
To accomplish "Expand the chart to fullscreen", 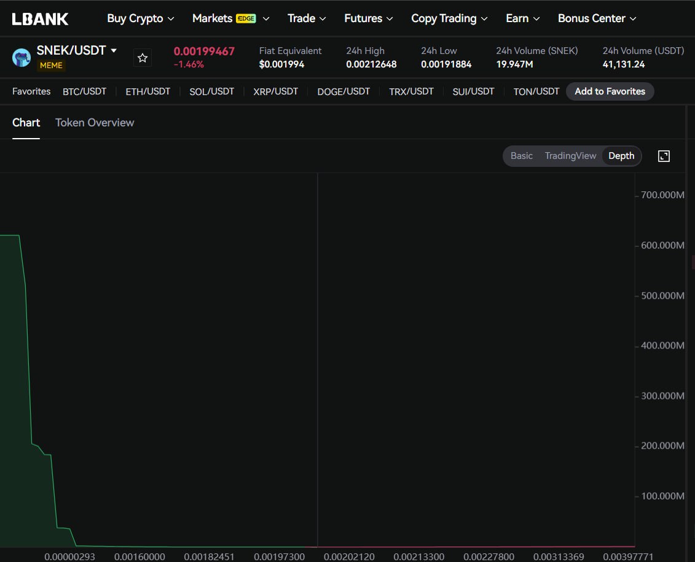I will click(664, 156).
